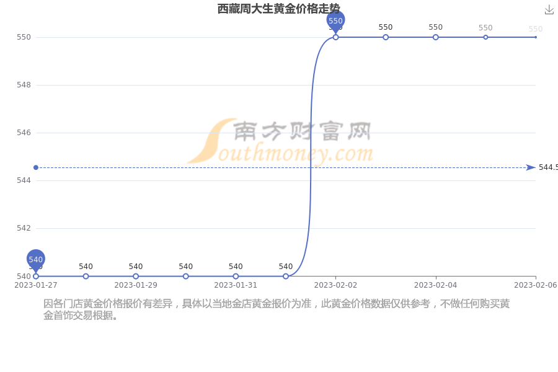Click the average line label 544.5

point(548,167)
